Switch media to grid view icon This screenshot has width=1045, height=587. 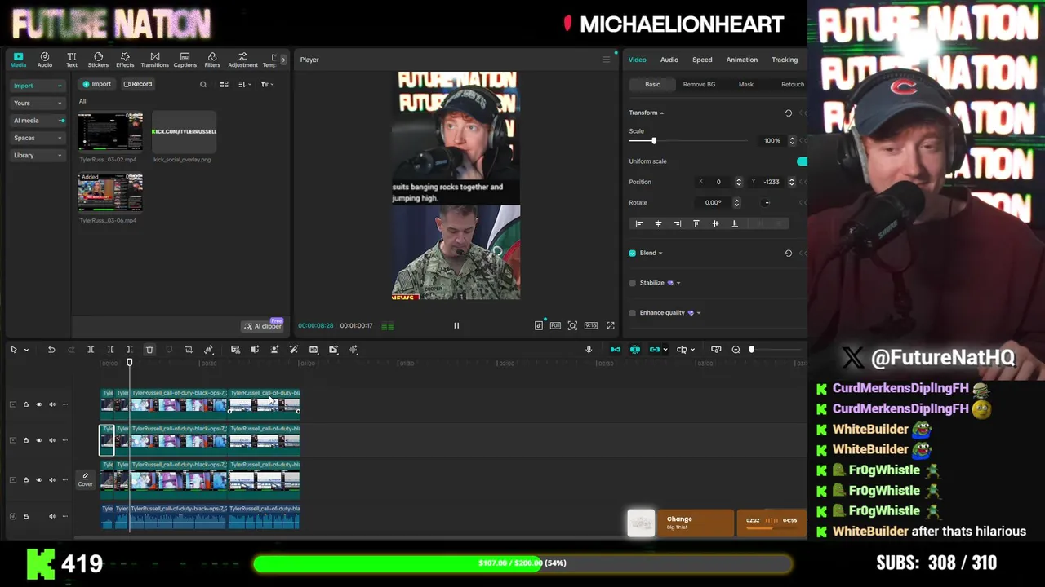(224, 84)
